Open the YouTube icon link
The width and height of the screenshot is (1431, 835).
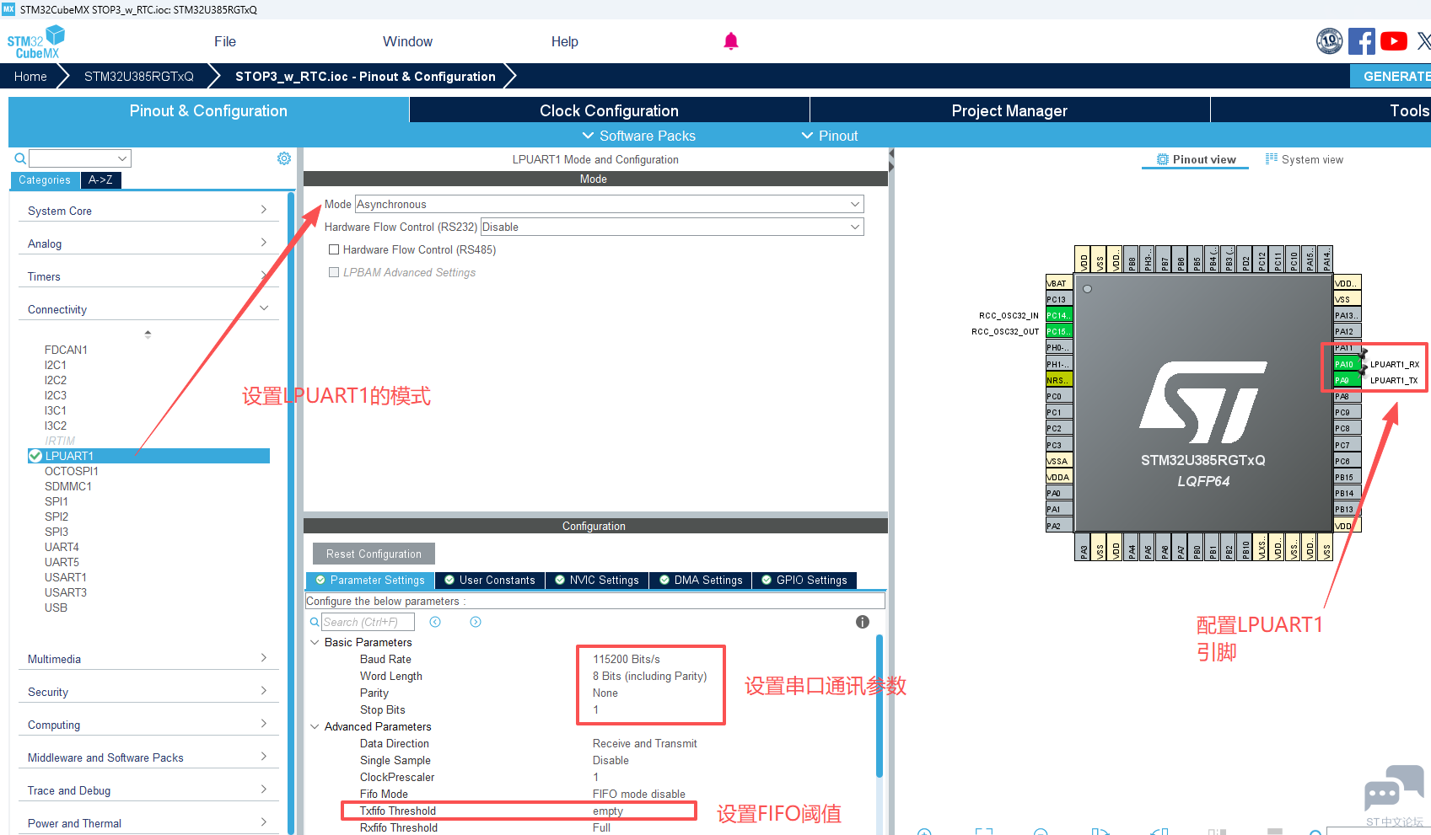[x=1394, y=40]
